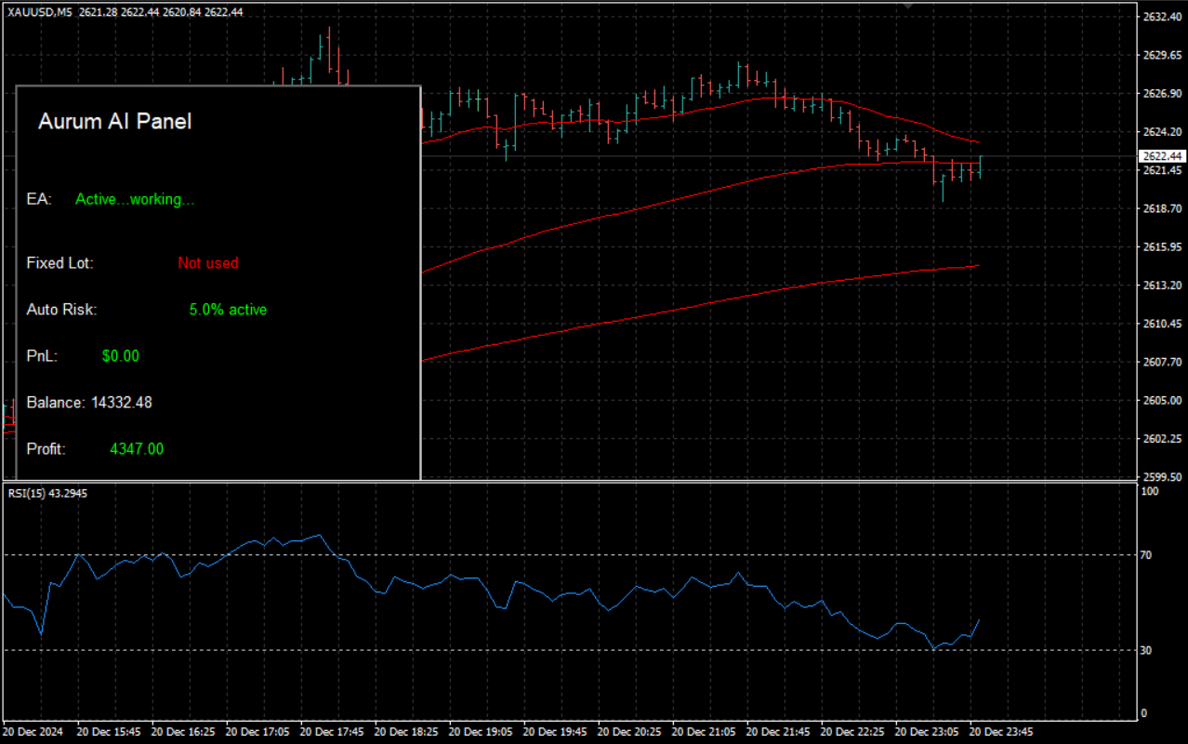Viewport: 1188px width, 744px height.
Task: Click the 2632.40 price scale label
Action: pos(1161,17)
